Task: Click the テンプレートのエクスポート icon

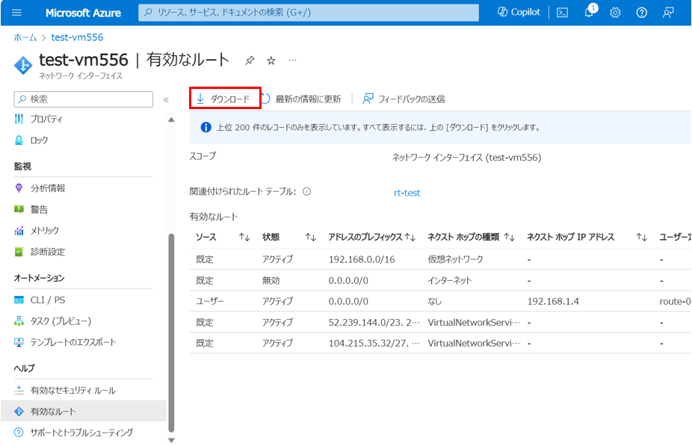Action: [x=19, y=342]
